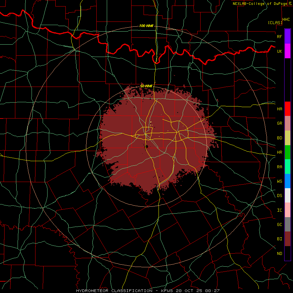293x293 pixels.
Task: Click the GC legend label
Action: (279, 225)
